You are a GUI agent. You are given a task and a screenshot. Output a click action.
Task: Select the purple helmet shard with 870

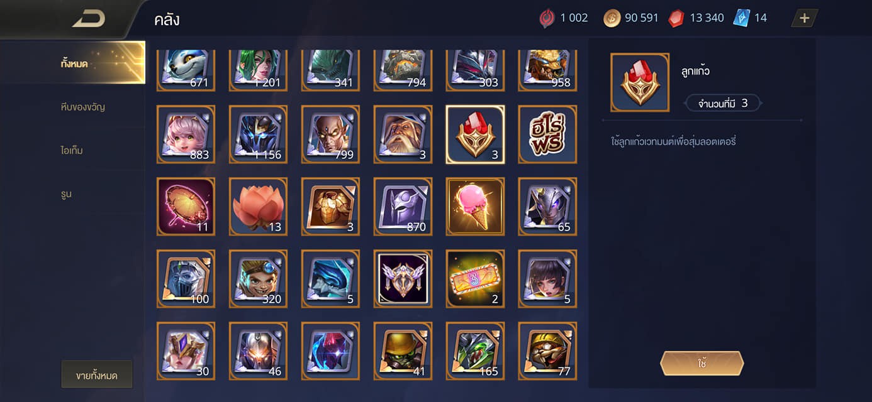pos(403,207)
